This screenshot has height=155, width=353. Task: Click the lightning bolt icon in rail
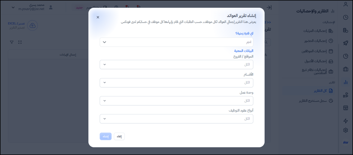pos(346,121)
